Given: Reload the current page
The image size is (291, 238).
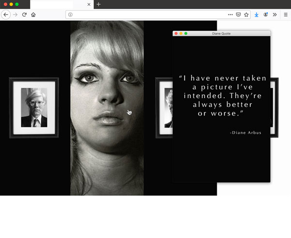Looking at the screenshot, I should (x=24, y=15).
